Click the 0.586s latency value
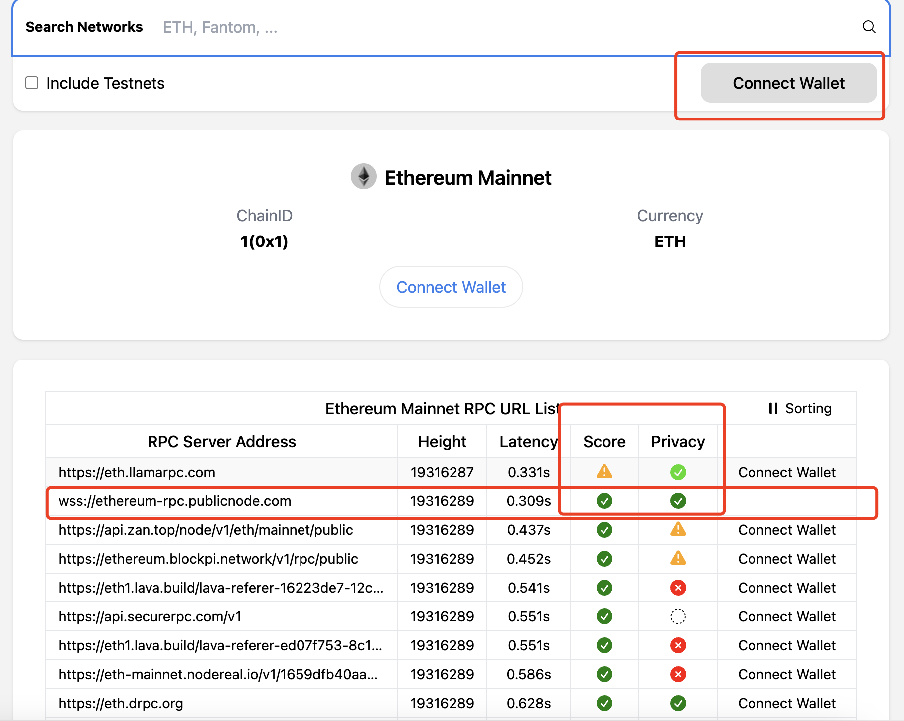 [x=529, y=674]
